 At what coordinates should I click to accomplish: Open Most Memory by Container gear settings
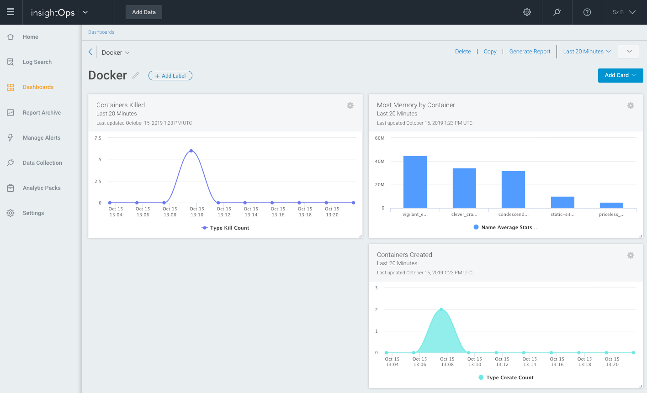[631, 105]
